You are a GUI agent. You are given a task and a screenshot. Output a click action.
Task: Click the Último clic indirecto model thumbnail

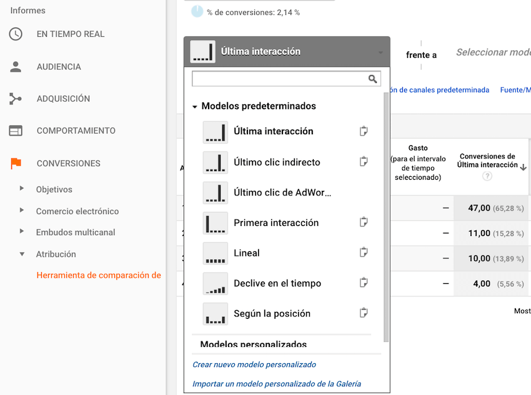(216, 163)
